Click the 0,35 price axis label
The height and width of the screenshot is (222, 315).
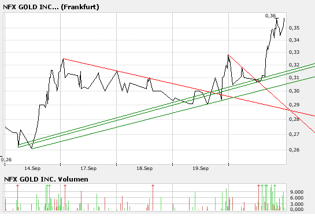pyautogui.click(x=294, y=28)
